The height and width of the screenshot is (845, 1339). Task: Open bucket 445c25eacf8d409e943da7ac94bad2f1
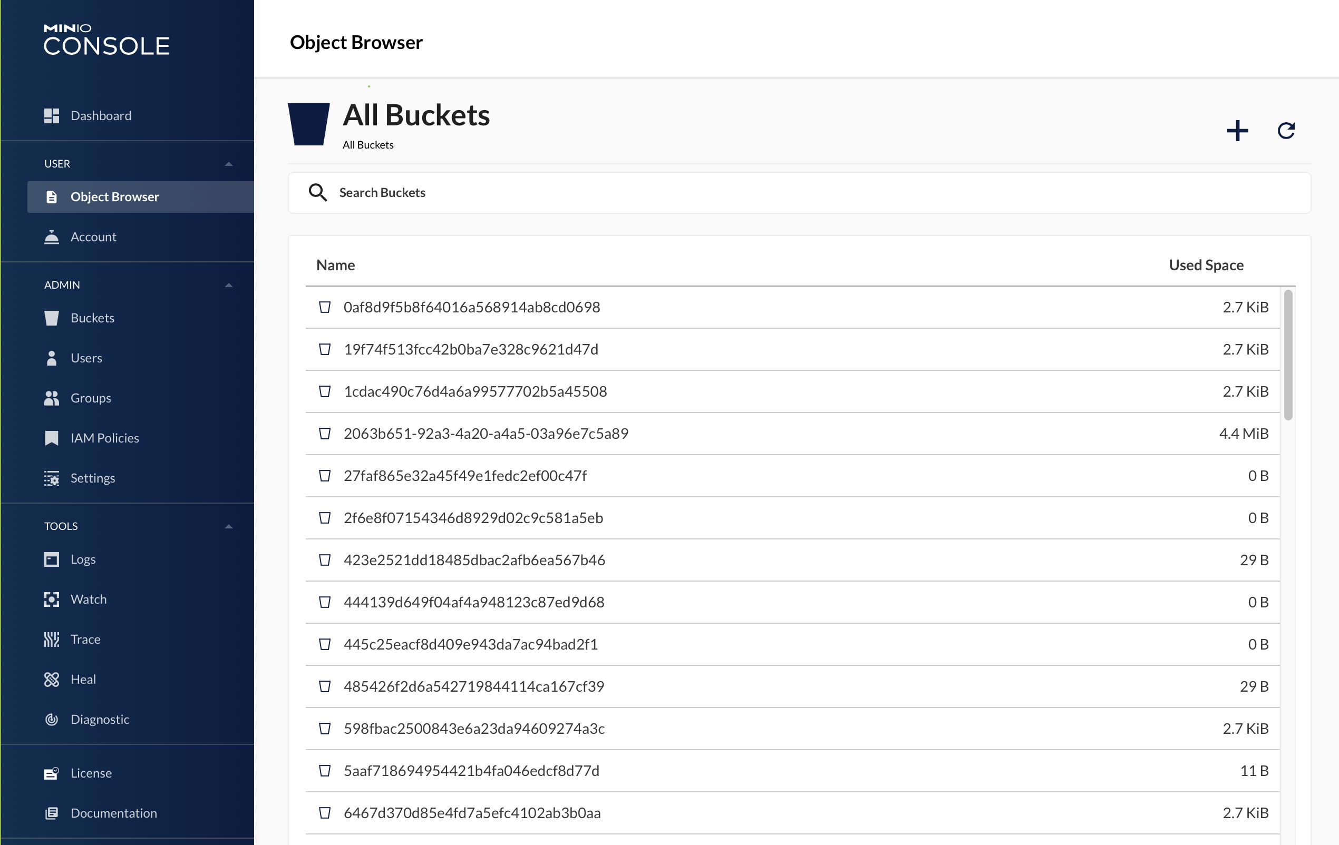pyautogui.click(x=792, y=644)
